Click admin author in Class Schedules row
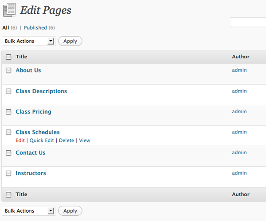Screen dimensions: 266x221 [x=239, y=132]
